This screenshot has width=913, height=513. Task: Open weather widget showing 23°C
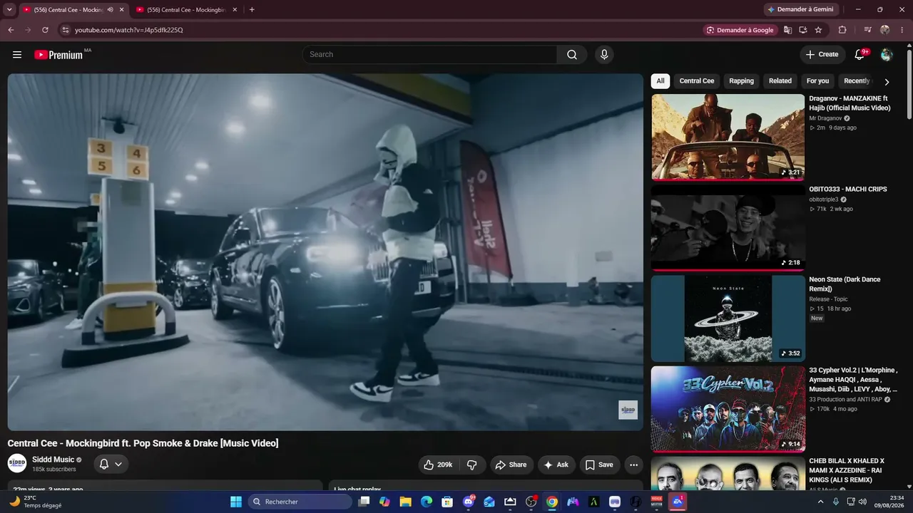(36, 502)
